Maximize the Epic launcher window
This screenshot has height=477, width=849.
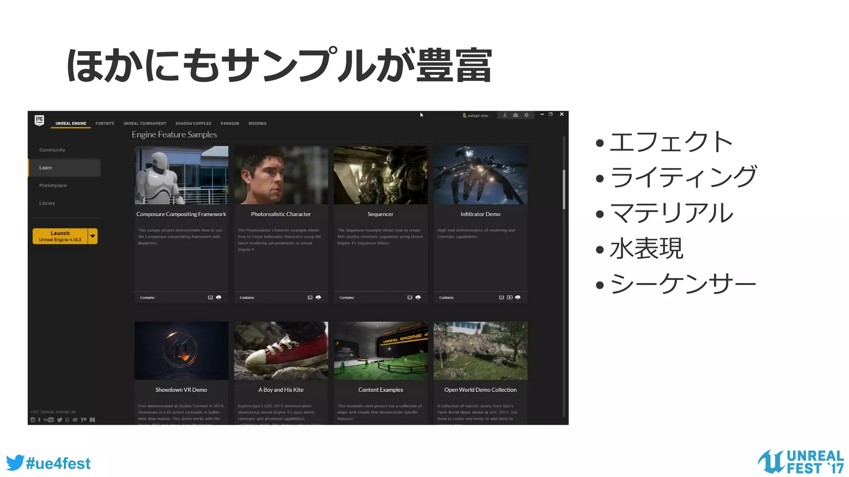click(551, 114)
